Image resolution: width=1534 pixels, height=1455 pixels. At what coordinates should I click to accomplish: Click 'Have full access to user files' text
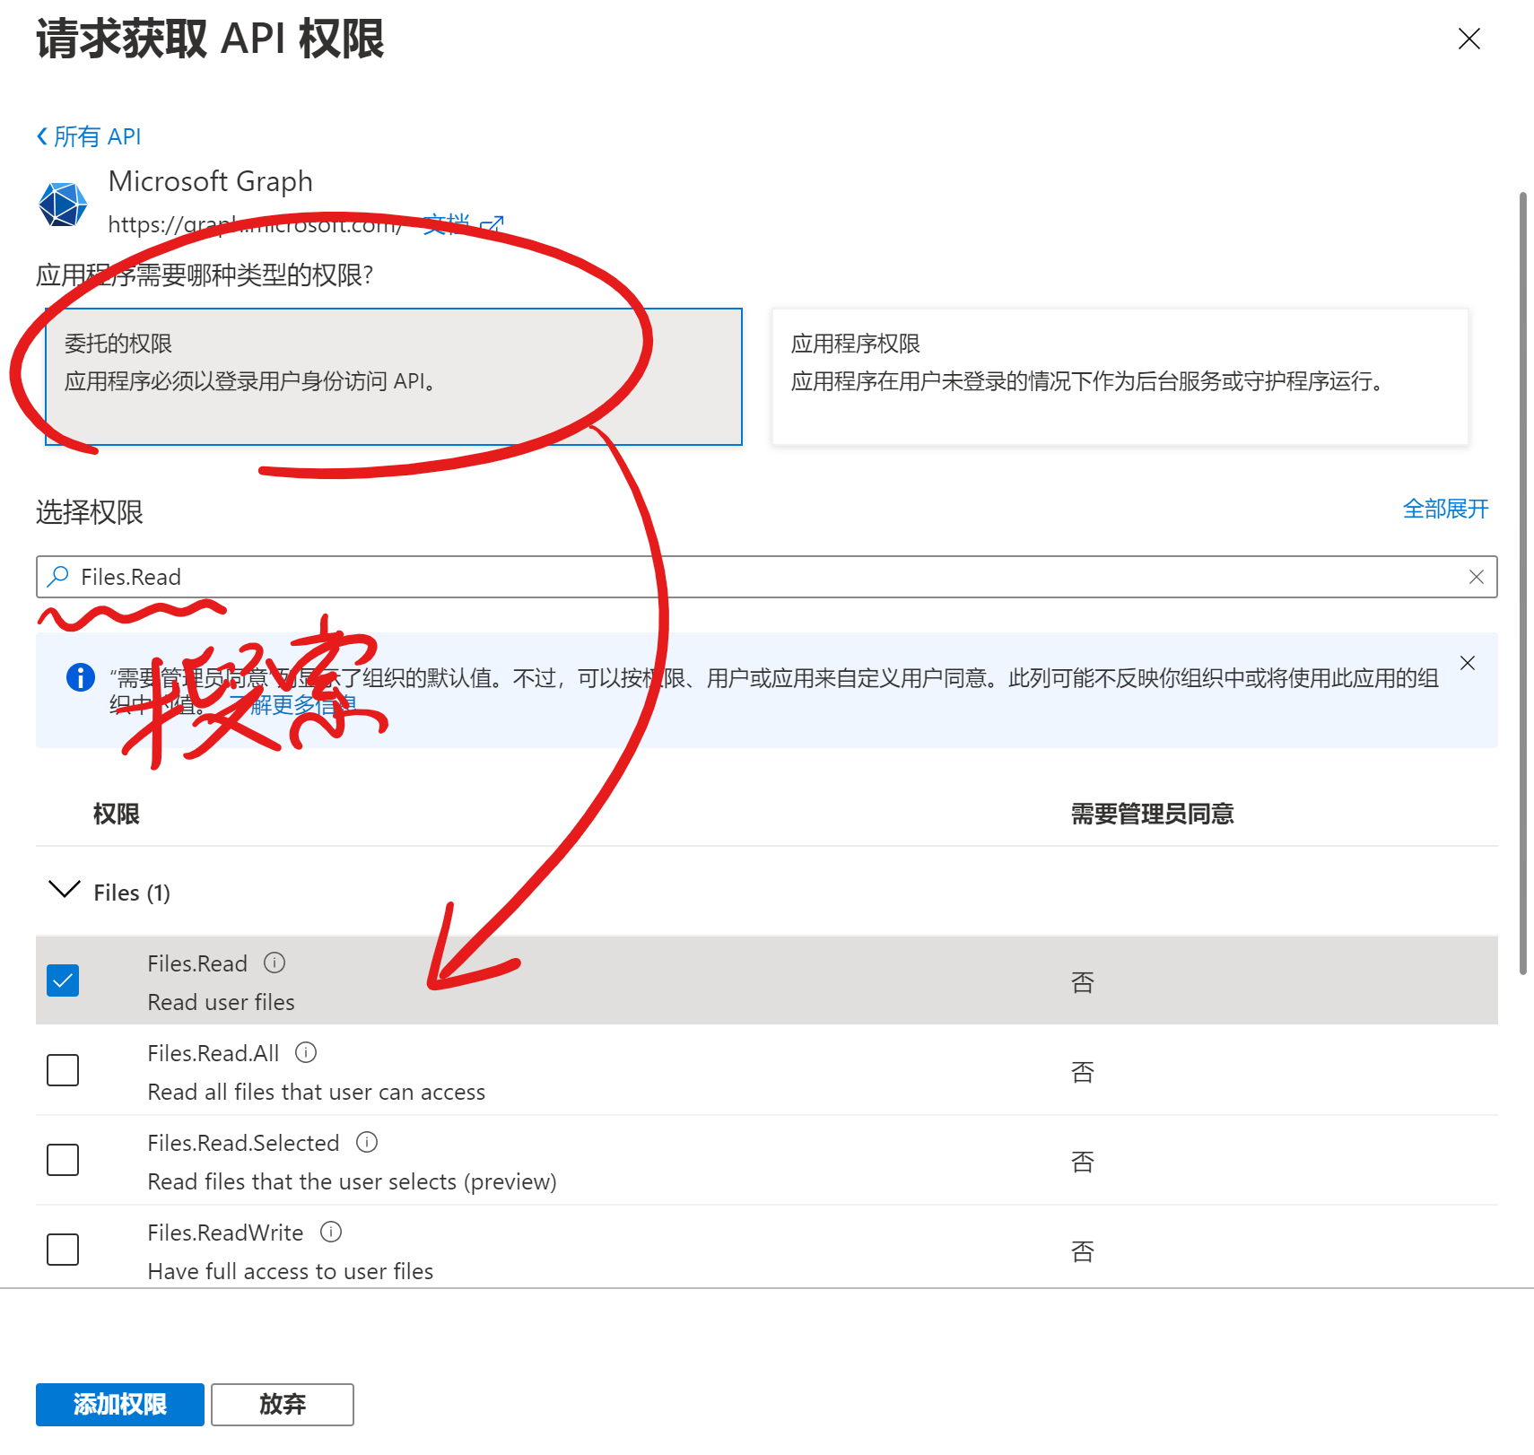click(x=291, y=1271)
